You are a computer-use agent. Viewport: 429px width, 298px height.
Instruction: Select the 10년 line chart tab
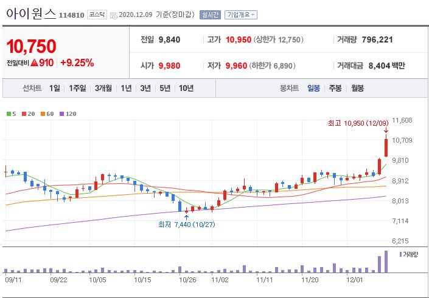[x=186, y=88]
